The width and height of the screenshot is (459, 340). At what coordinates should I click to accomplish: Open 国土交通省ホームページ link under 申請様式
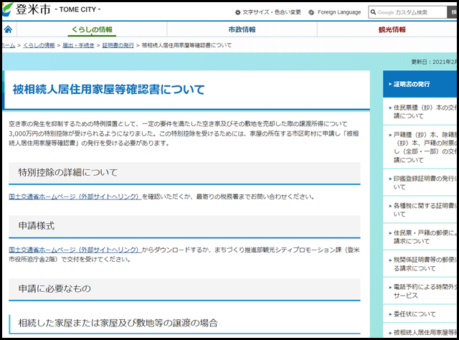tap(75, 250)
